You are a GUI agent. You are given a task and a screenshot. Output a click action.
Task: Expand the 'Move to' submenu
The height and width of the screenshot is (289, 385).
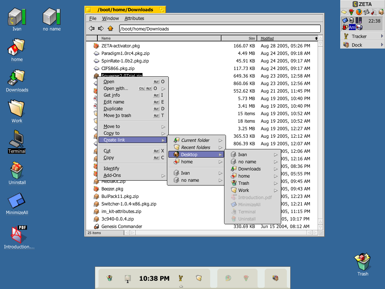164,127
